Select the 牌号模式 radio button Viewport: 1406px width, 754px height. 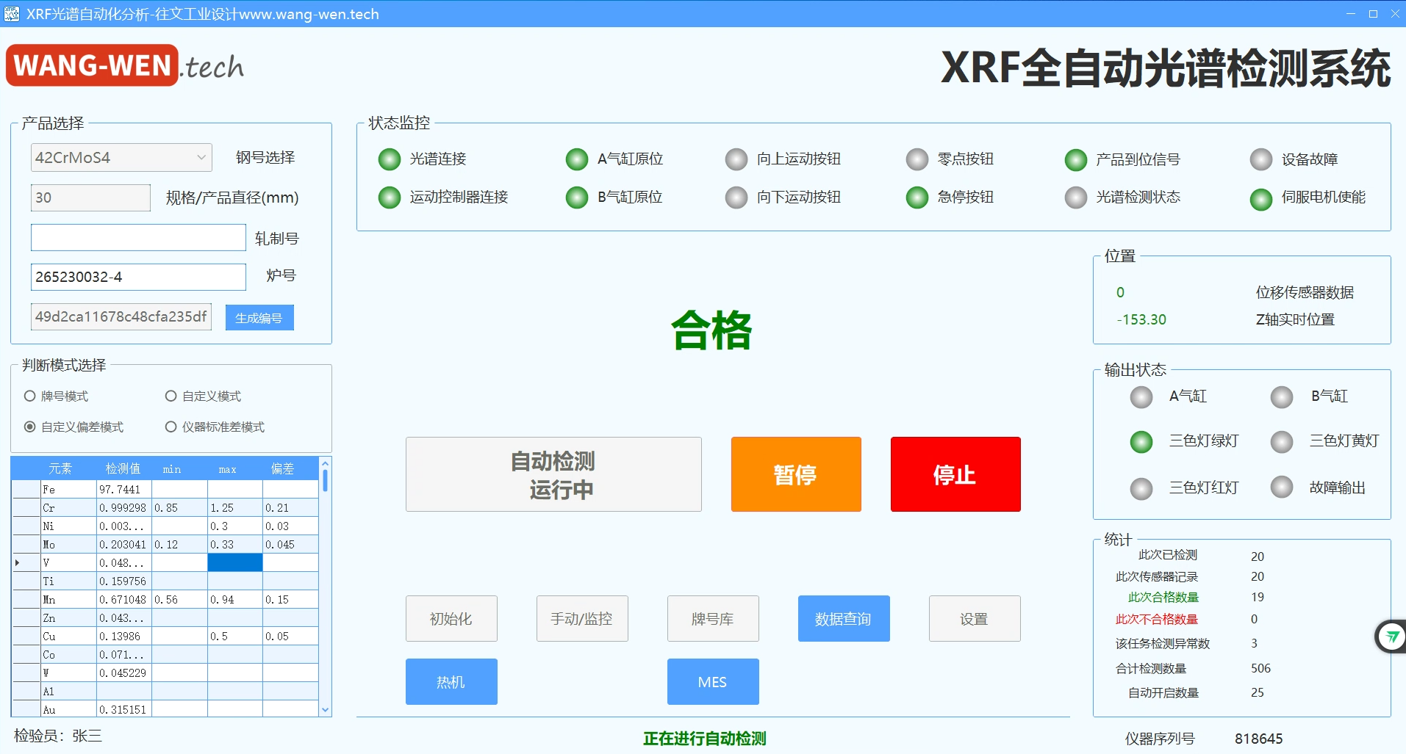pos(30,396)
